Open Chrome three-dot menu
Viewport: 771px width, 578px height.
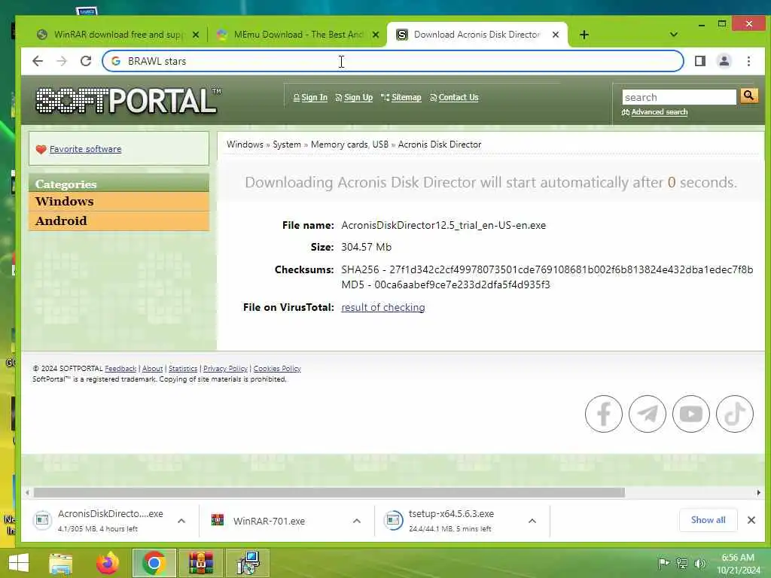point(749,61)
